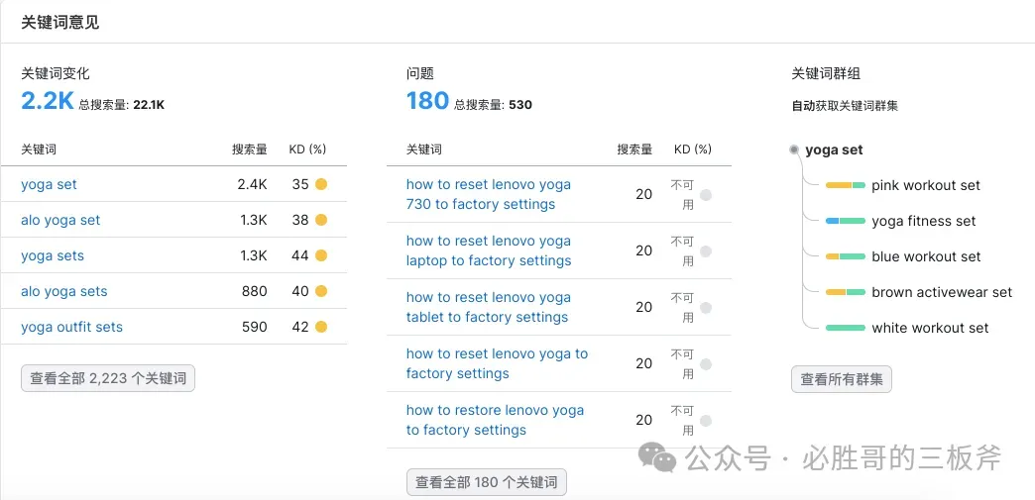Click the 关键词群组 section heading
Image resolution: width=1035 pixels, height=500 pixels.
(x=826, y=74)
